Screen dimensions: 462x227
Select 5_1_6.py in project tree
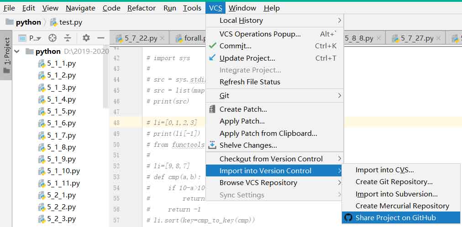57,123
